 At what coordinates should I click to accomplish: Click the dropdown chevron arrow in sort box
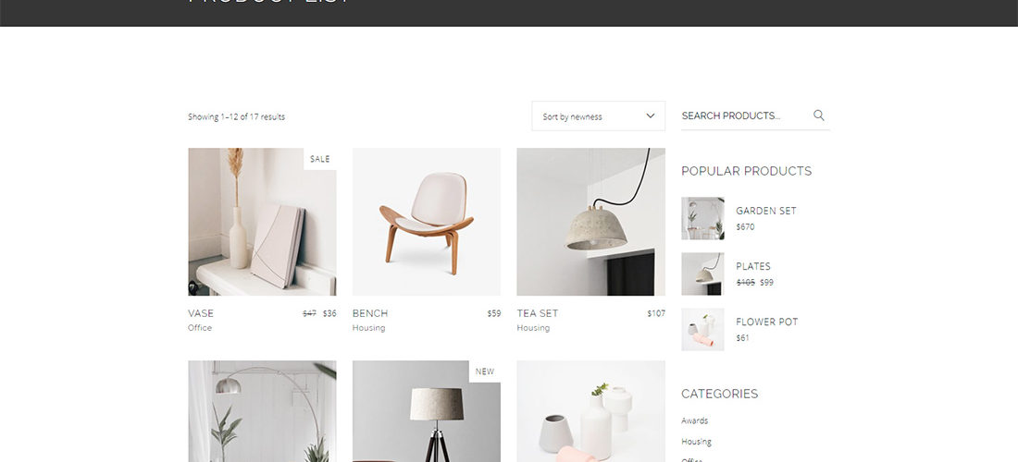pyautogui.click(x=650, y=116)
